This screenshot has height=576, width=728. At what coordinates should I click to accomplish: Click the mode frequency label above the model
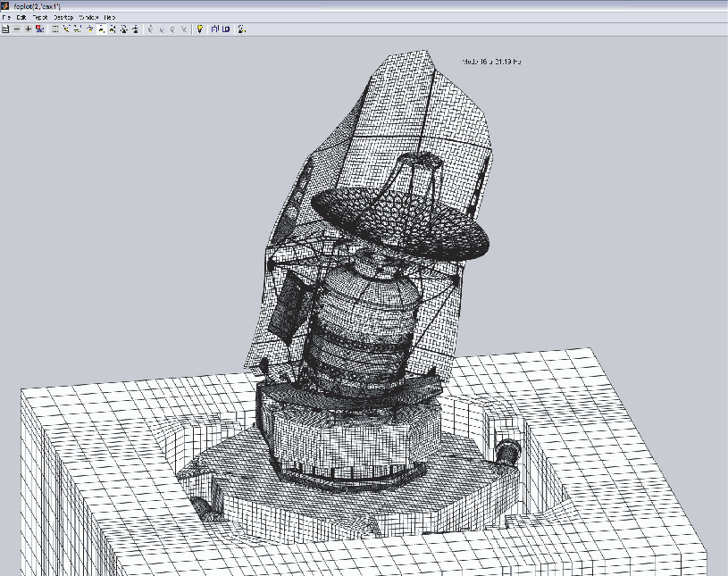[491, 62]
